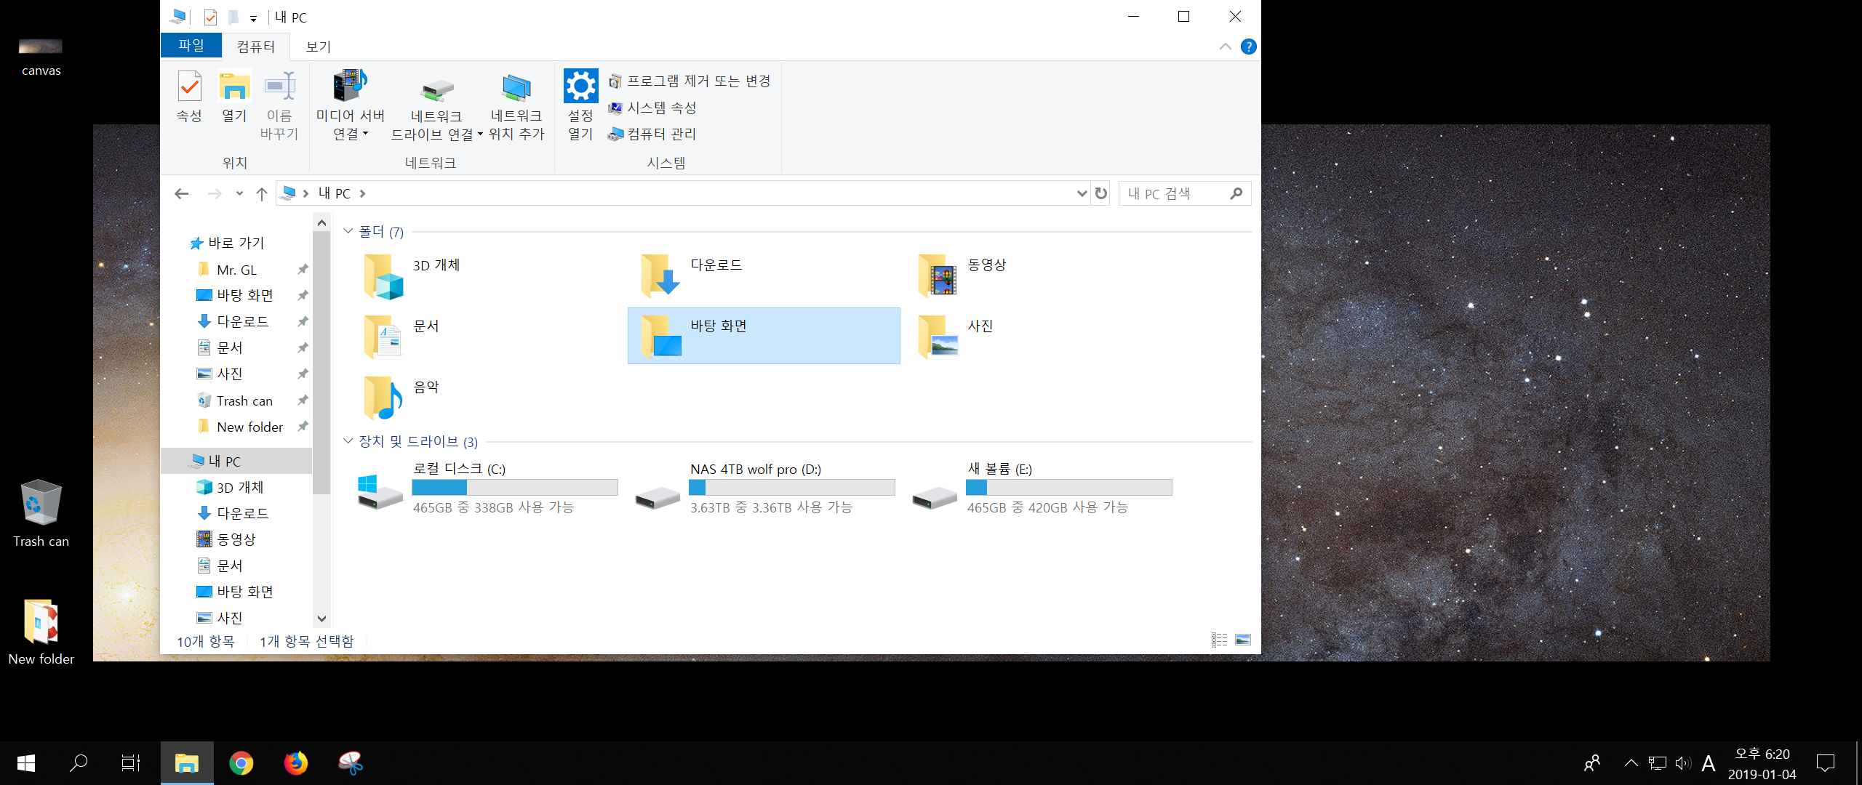Click the C: drive usage bar

point(515,487)
